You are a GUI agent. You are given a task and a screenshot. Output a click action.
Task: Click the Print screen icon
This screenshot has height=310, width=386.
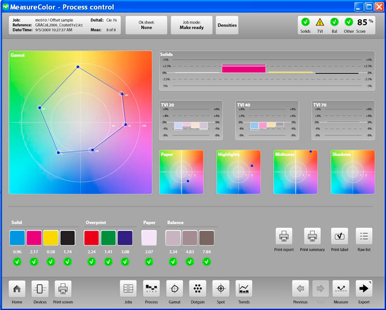pyautogui.click(x=63, y=289)
